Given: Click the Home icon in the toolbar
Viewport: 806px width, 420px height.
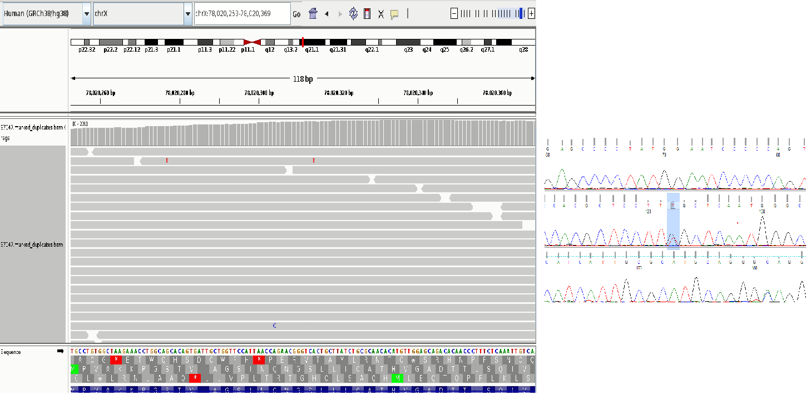Looking at the screenshot, I should (313, 14).
